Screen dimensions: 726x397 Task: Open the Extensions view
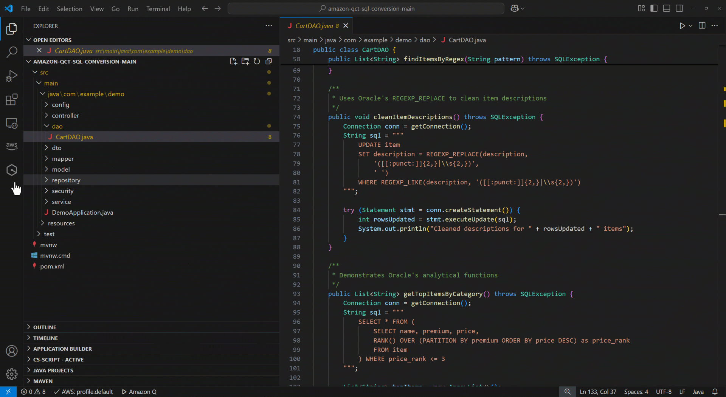tap(12, 100)
